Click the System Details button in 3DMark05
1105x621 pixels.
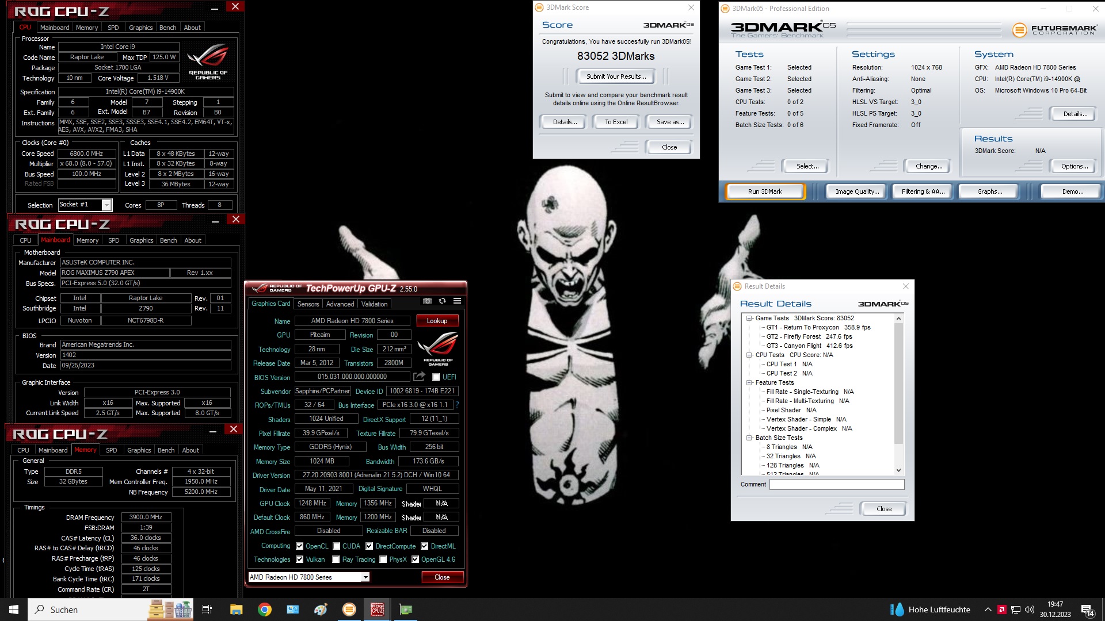1074,114
